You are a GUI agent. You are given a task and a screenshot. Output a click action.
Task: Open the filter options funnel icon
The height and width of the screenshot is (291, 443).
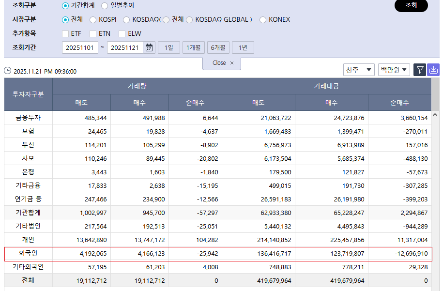coord(419,70)
